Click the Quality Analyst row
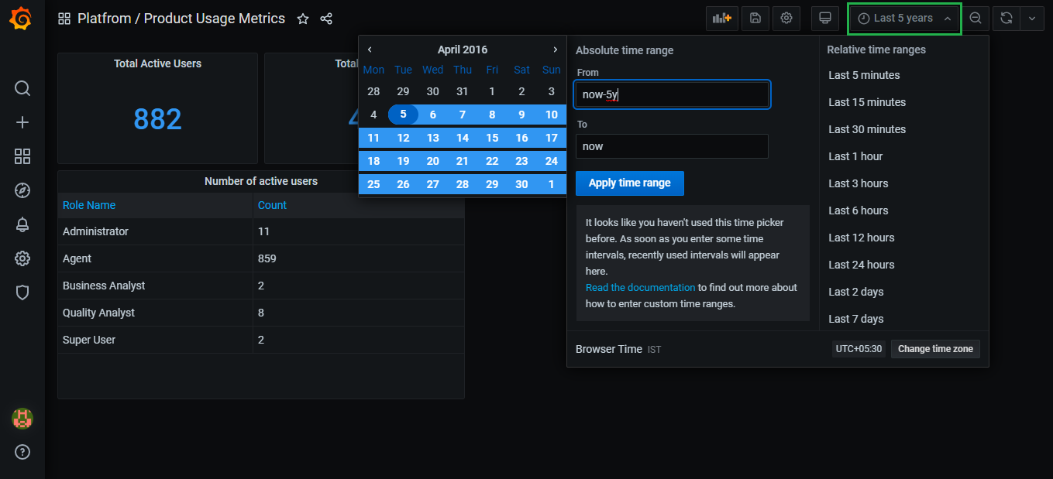Screen dimensions: 1053x479 pos(261,313)
